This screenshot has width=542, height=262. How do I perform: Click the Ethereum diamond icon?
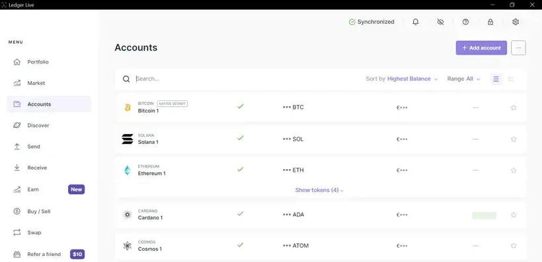pyautogui.click(x=128, y=170)
